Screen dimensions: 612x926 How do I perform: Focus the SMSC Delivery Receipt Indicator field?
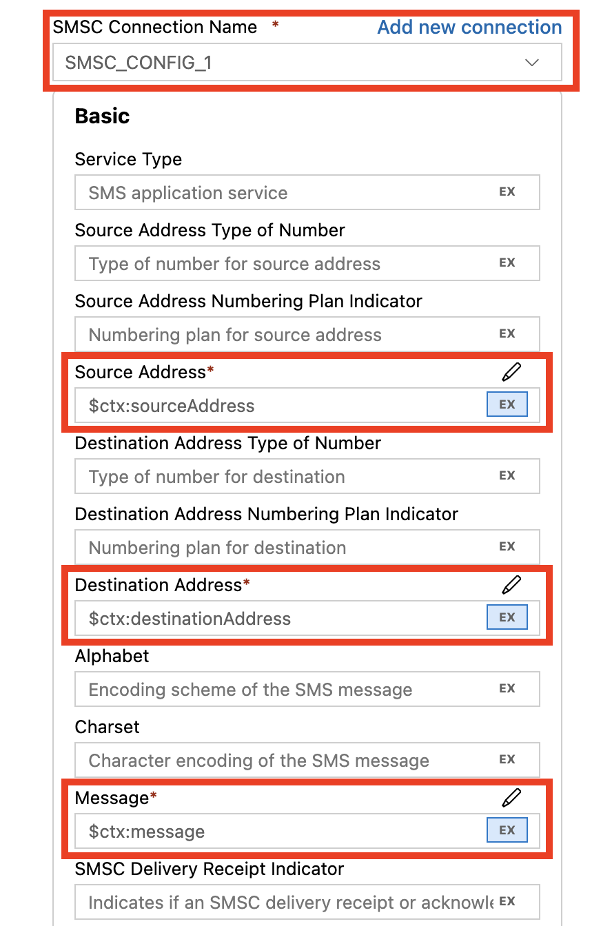pyautogui.click(x=307, y=902)
